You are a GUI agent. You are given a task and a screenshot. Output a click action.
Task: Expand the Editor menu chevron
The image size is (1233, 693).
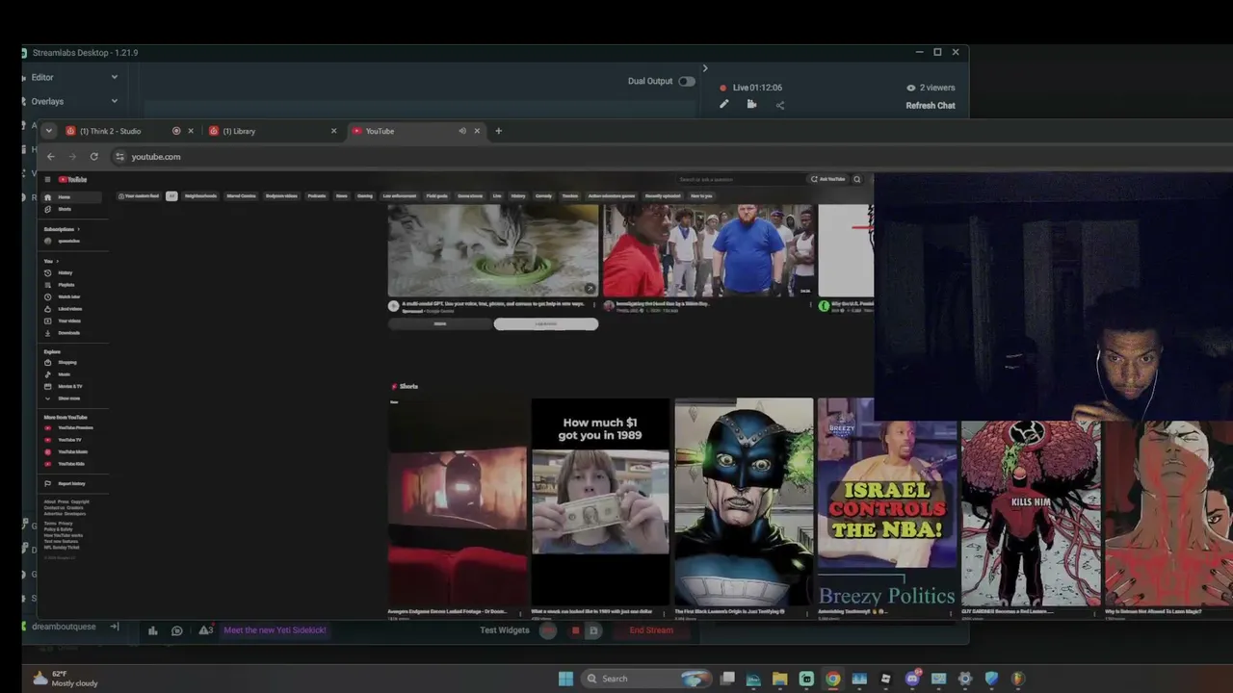(114, 77)
